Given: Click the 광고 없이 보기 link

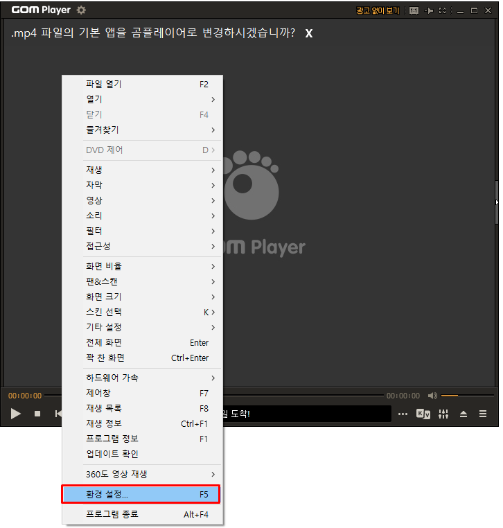Looking at the screenshot, I should (x=378, y=11).
